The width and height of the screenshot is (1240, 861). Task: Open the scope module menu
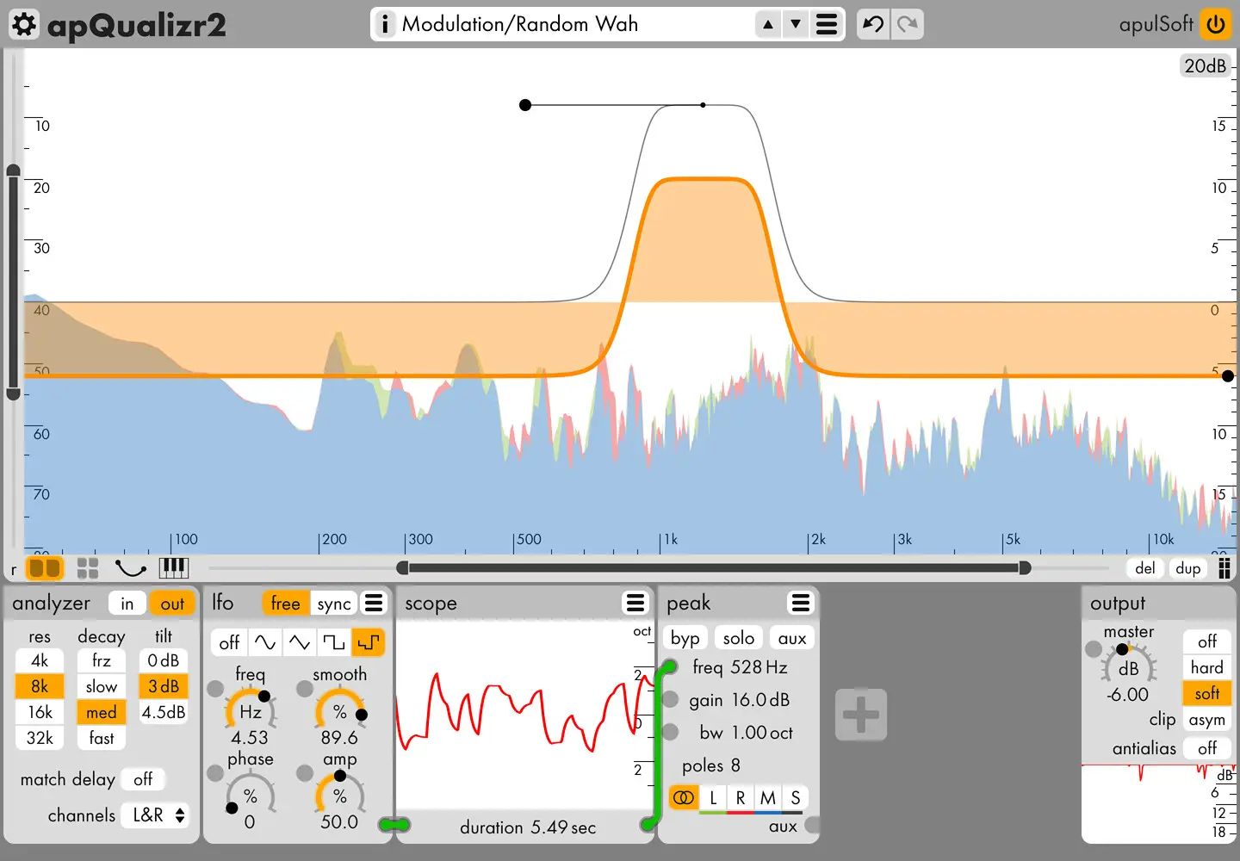[635, 603]
